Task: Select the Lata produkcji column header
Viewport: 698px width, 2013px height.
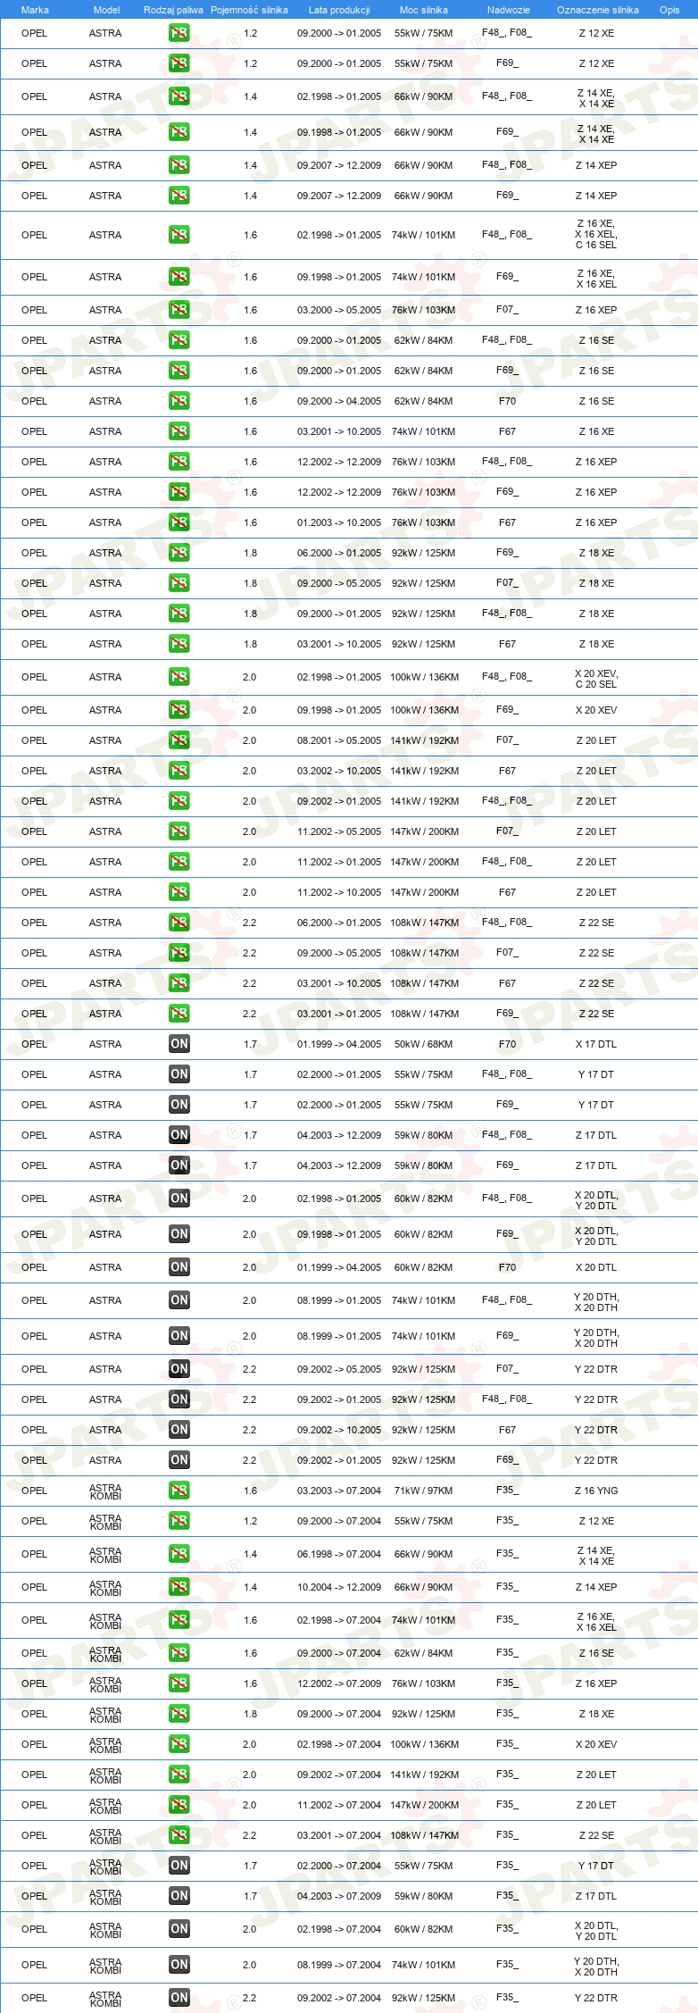Action: pos(339,10)
